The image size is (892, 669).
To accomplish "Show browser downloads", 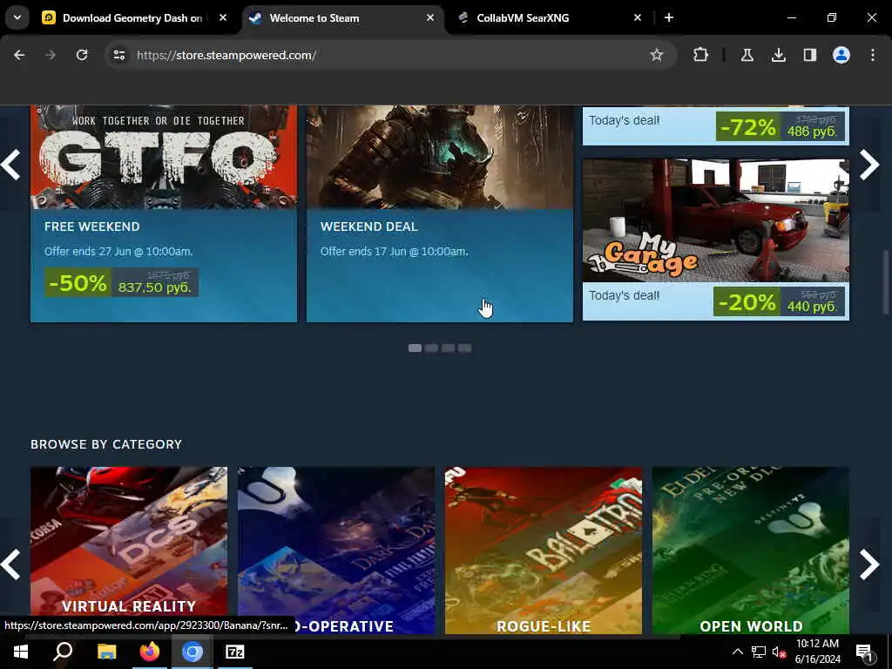I will click(778, 55).
